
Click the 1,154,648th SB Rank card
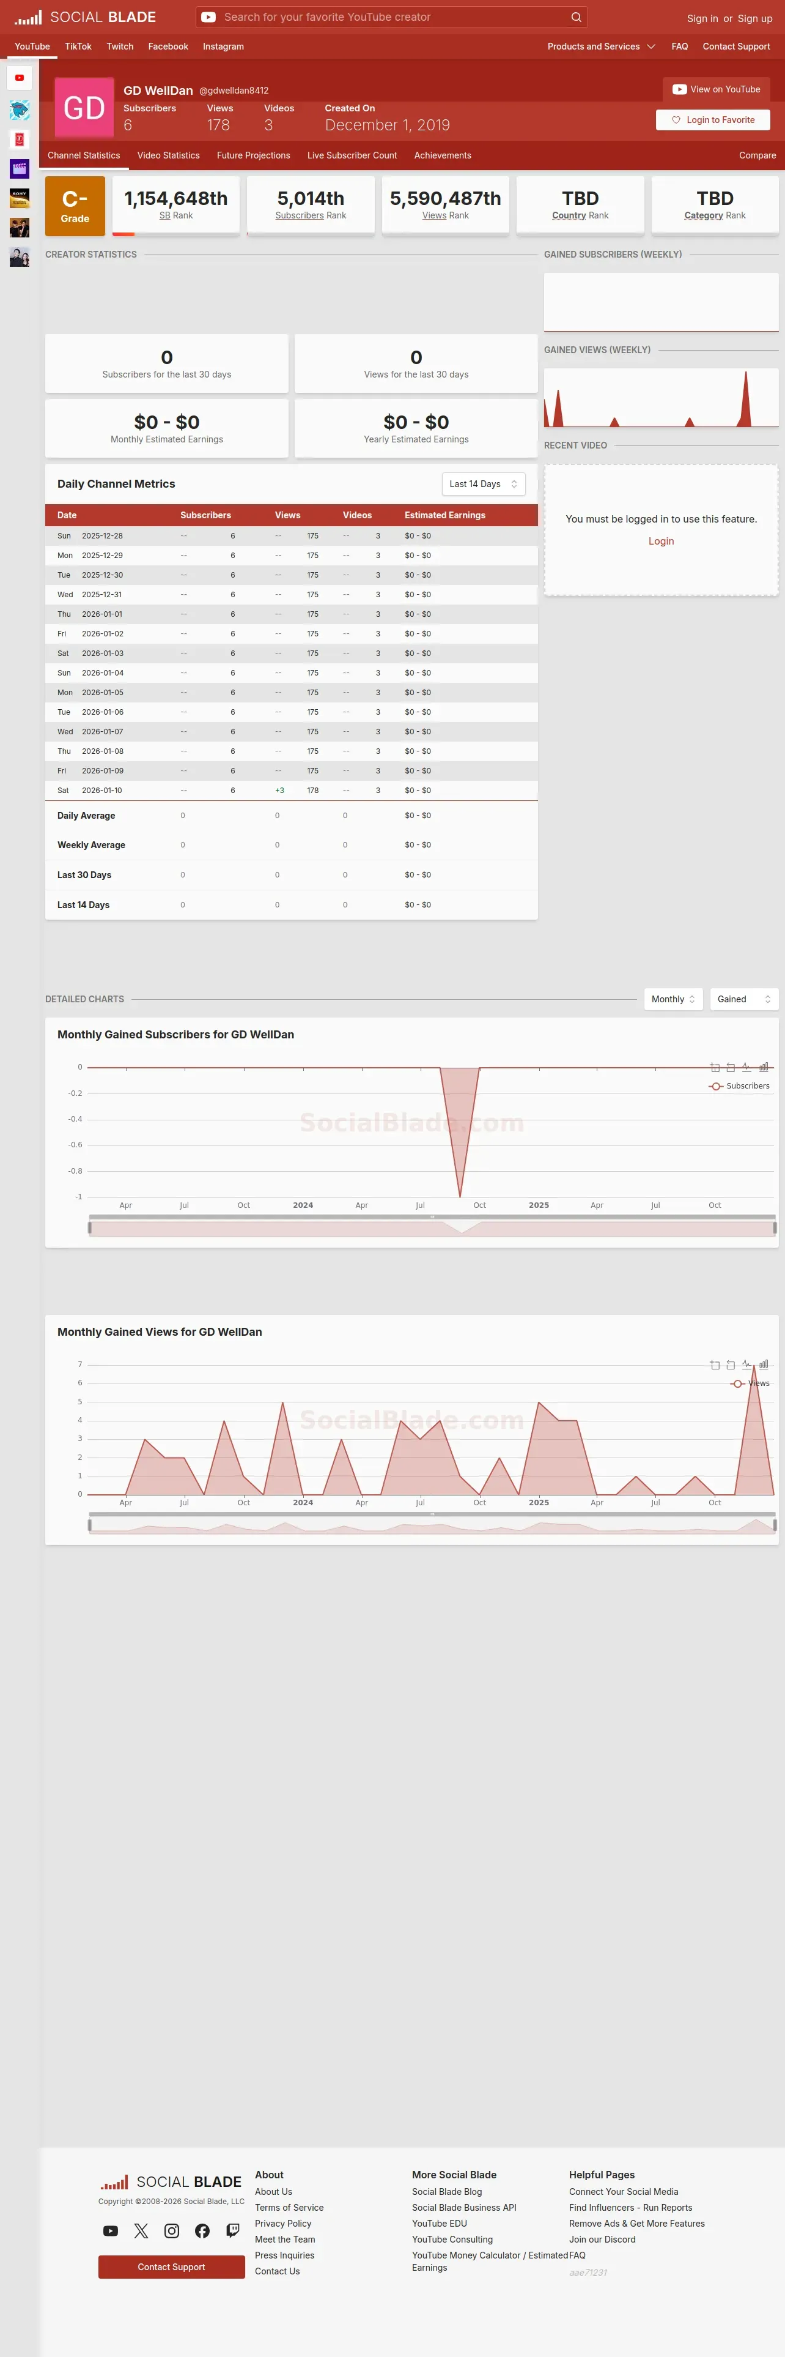tap(175, 206)
